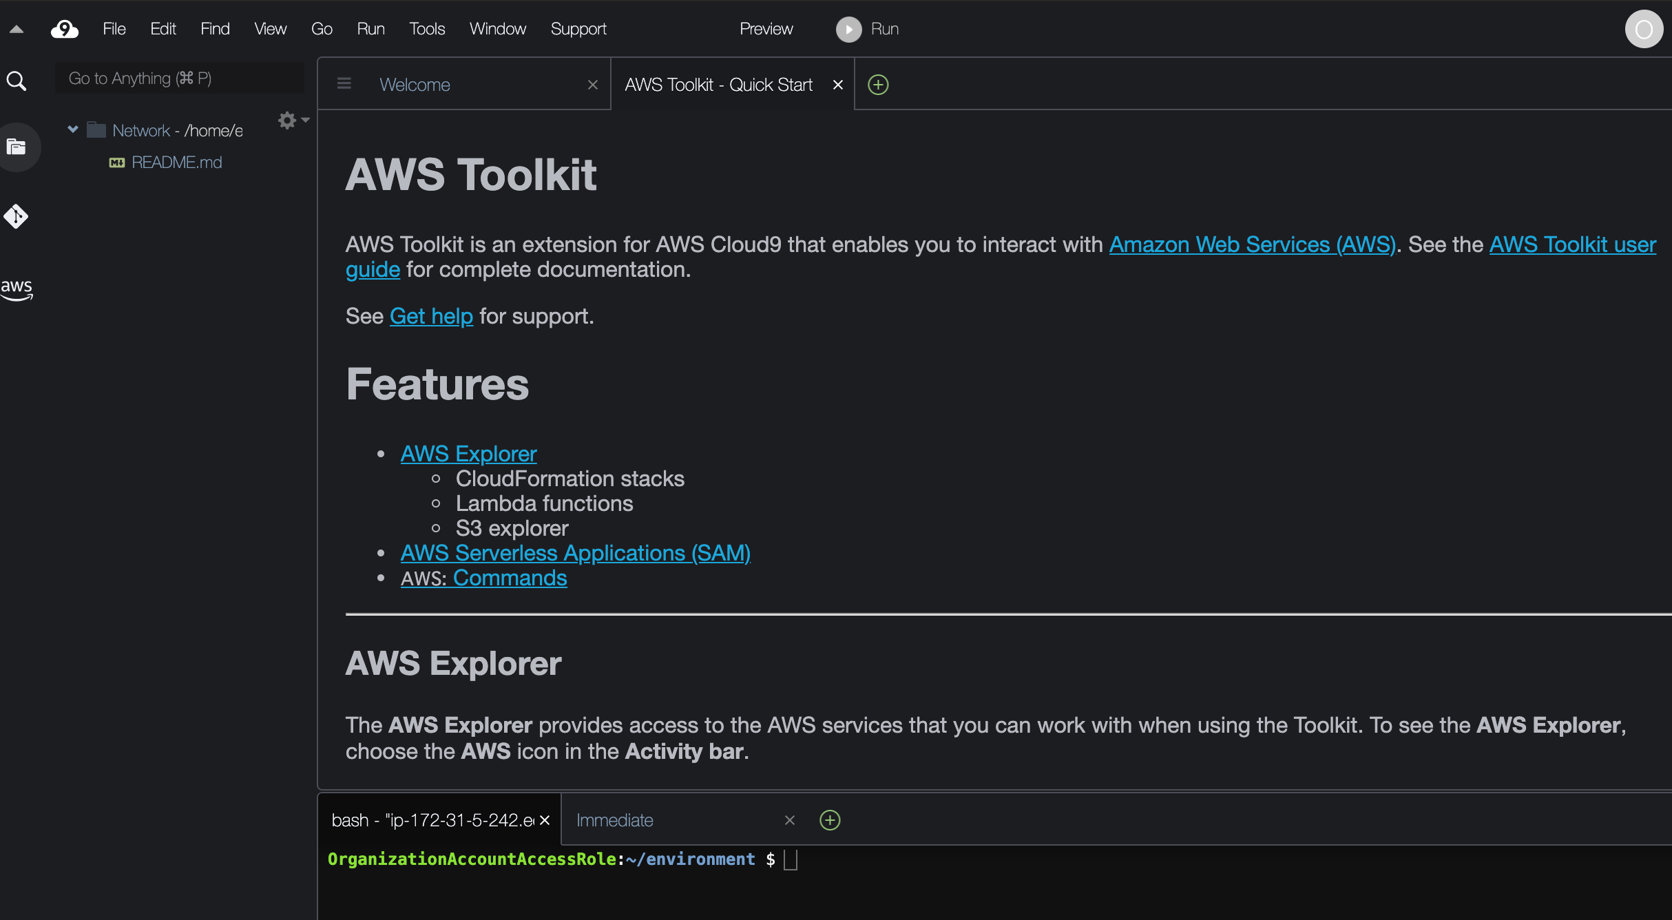1672x920 pixels.
Task: Add a new terminal tab
Action: pyautogui.click(x=830, y=820)
